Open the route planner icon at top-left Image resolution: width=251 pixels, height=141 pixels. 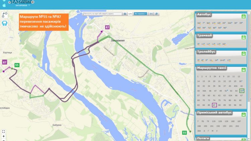pyautogui.click(x=4, y=15)
